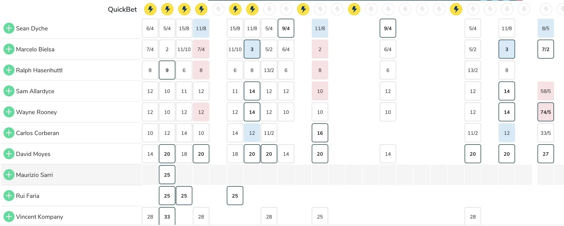Click Sam Allardyce's green plus icon
Viewport: 564px width, 226px height.
point(9,91)
